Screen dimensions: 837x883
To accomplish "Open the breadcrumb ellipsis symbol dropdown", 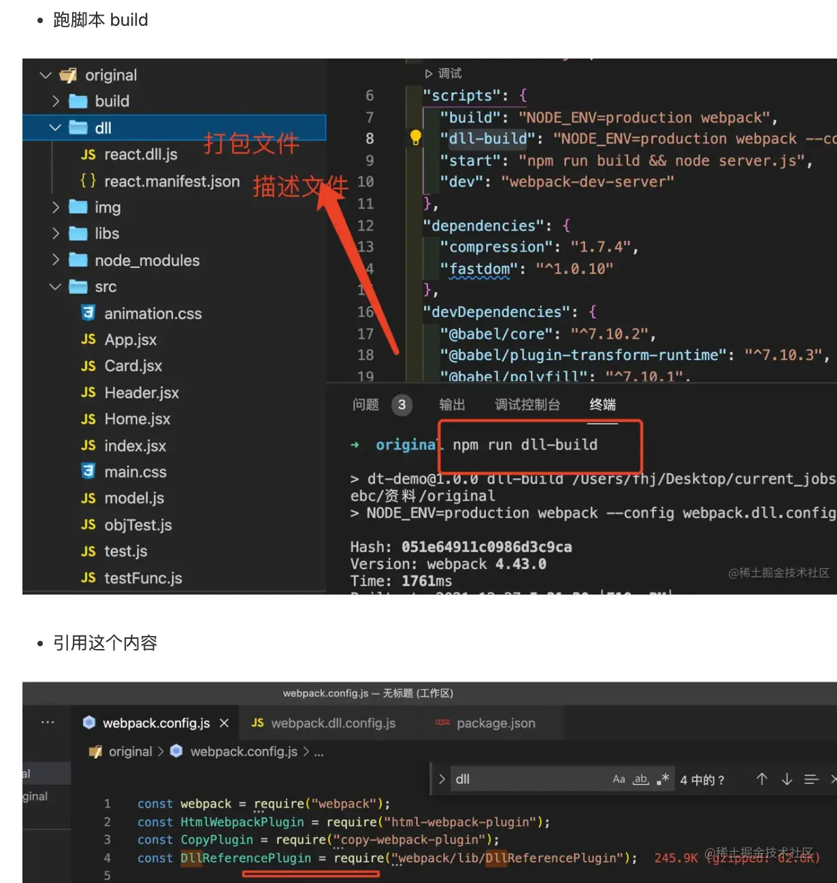I will (x=318, y=752).
